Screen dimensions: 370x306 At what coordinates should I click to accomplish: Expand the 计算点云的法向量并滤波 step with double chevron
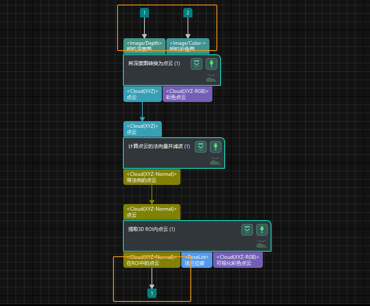pyautogui.click(x=201, y=147)
